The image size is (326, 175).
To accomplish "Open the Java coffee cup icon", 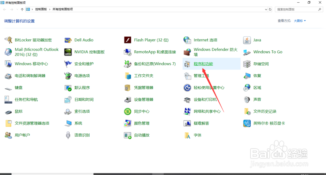I will (247, 40).
